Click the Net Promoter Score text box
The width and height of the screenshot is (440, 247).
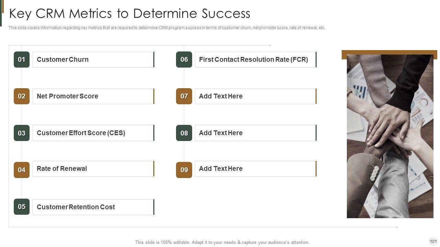(x=93, y=96)
